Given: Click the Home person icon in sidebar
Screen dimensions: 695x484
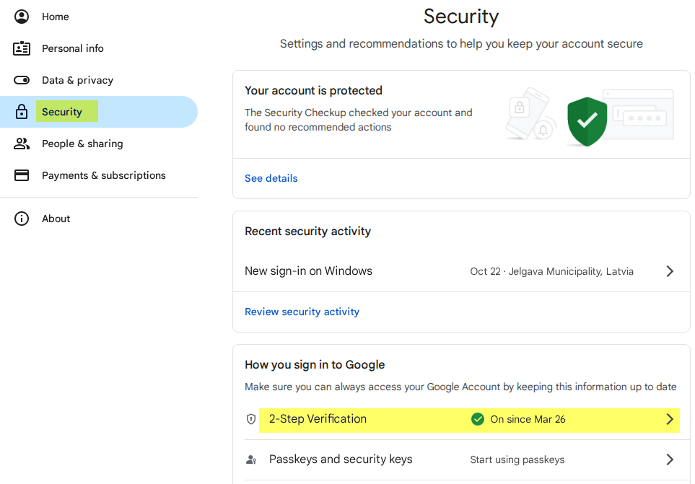Looking at the screenshot, I should (22, 17).
